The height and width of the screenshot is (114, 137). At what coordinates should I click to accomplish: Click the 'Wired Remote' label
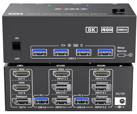[122, 49]
